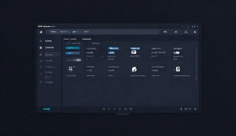Open the document icon at the far right of the bottom row
The image size is (236, 136).
coord(178,69)
